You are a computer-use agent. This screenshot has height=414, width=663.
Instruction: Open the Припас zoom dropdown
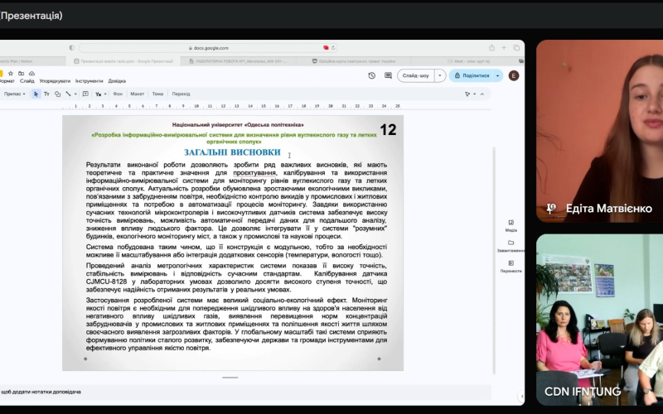[x=14, y=94]
